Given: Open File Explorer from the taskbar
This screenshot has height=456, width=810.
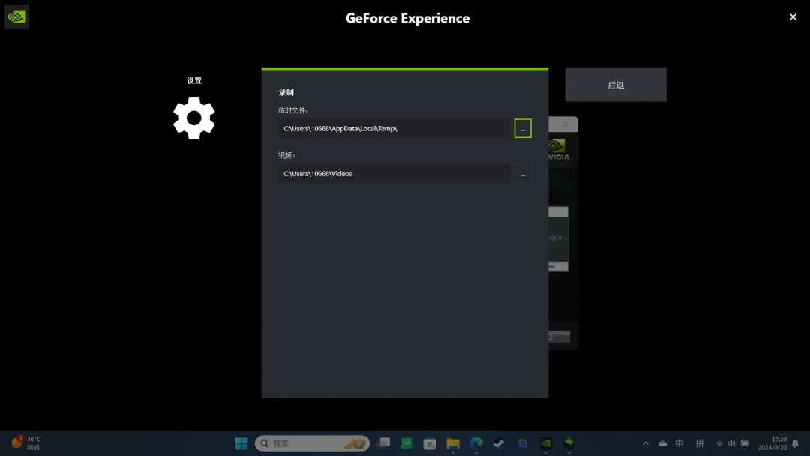Looking at the screenshot, I should 453,443.
